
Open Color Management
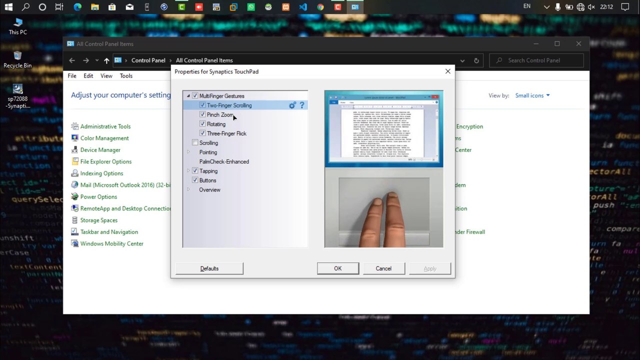pos(104,138)
